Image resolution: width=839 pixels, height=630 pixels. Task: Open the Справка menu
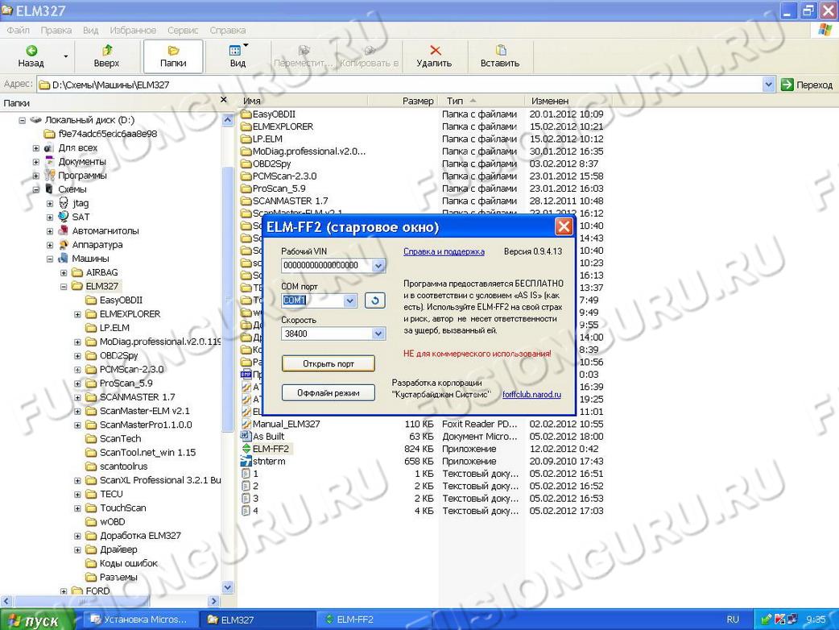228,31
